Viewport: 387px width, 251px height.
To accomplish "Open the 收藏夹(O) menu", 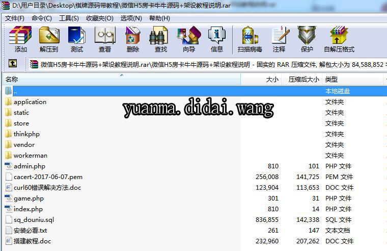I will coord(99,18).
